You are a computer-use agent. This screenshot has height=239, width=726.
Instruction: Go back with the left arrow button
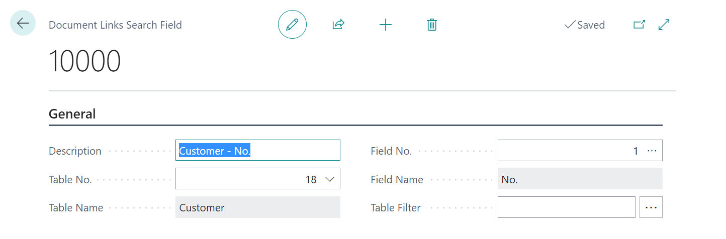tap(23, 23)
